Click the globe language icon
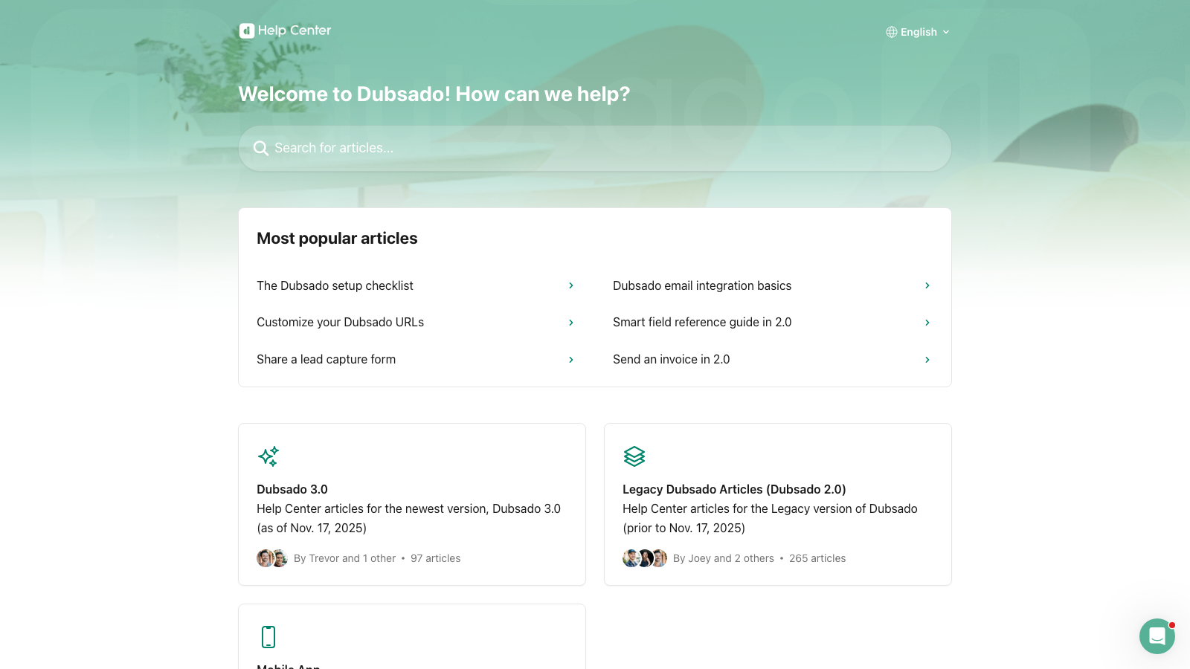 click(x=891, y=32)
